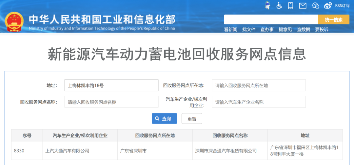
Task: Click the 回收服务网点所在地 input field
Action: [259, 85]
